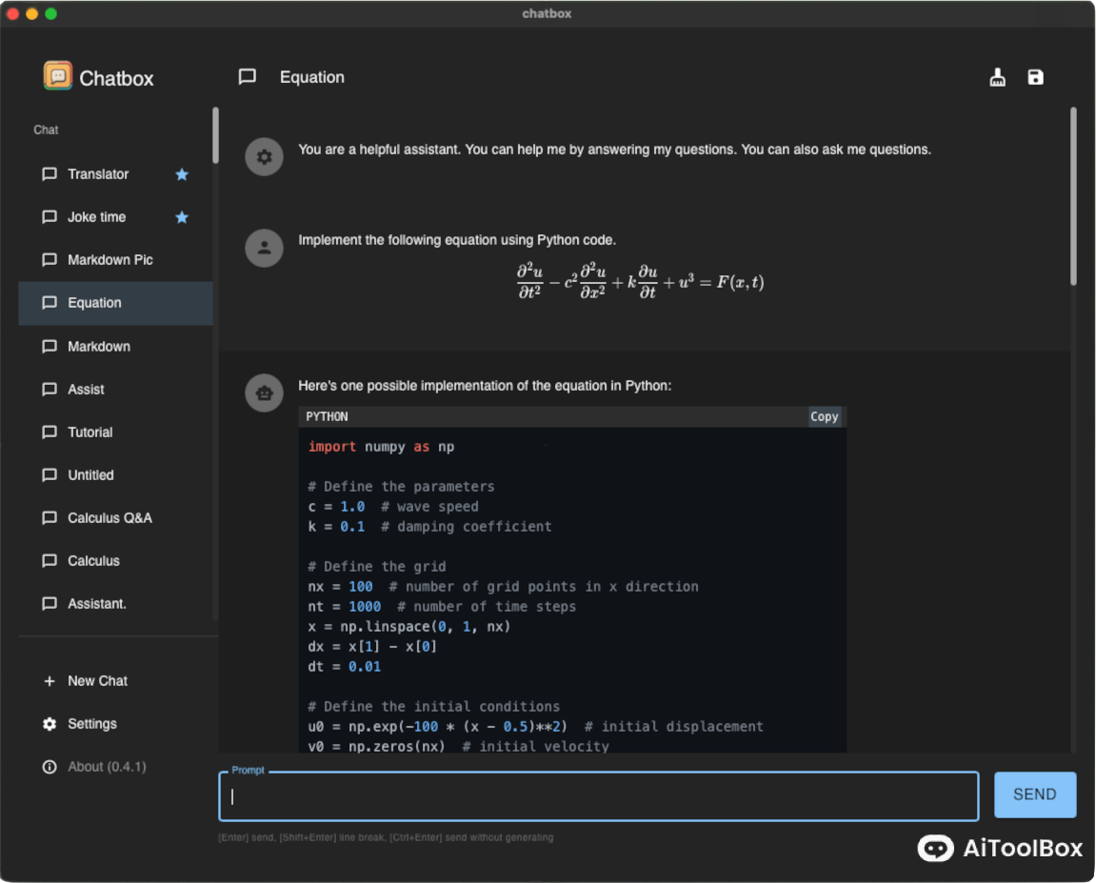Viewport: 1096px width, 883px height.
Task: Select the Calculus Q&A chat
Action: click(110, 518)
